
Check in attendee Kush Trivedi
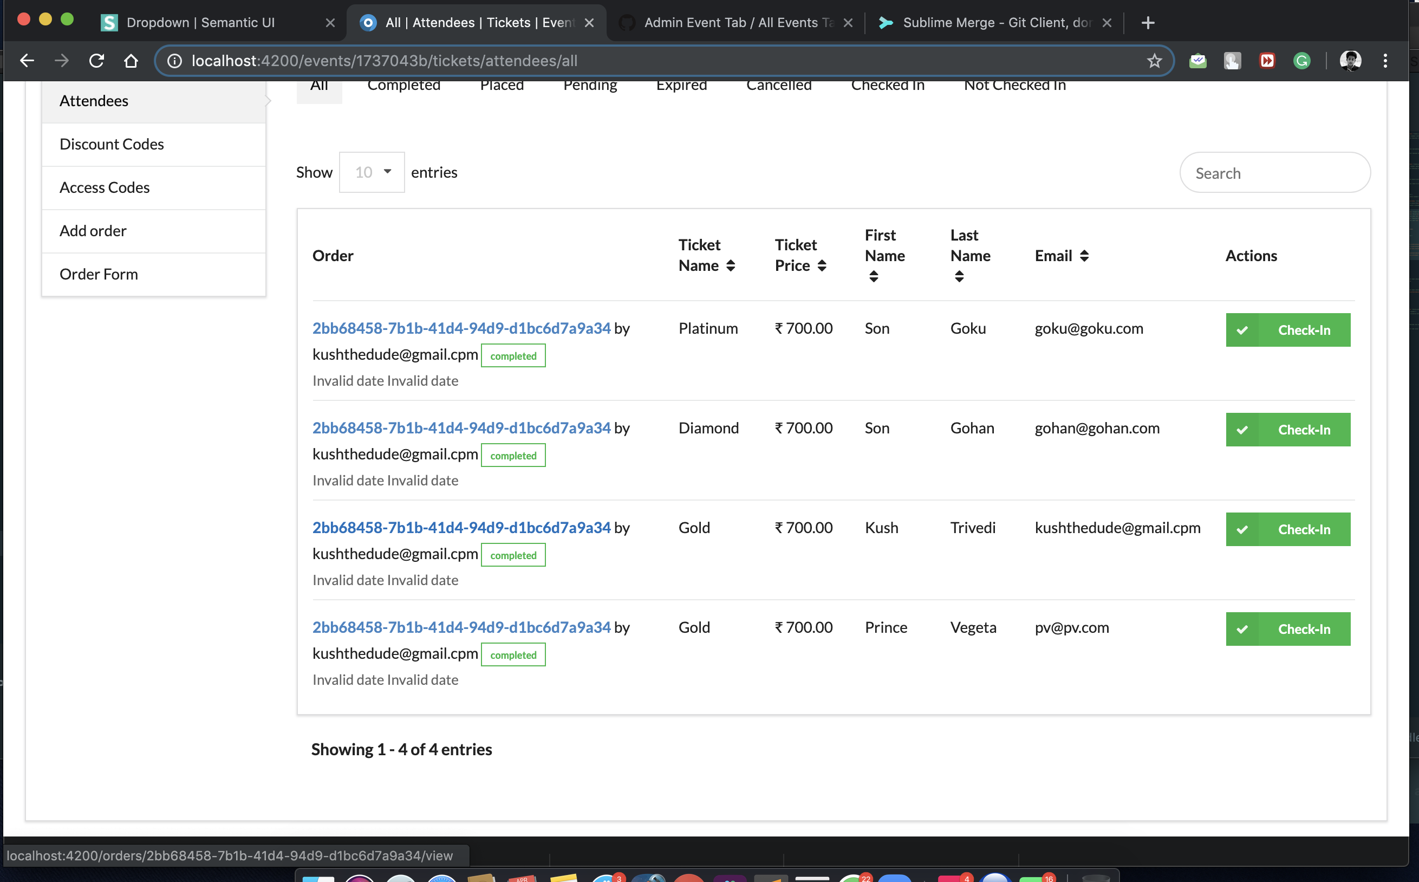click(1288, 529)
